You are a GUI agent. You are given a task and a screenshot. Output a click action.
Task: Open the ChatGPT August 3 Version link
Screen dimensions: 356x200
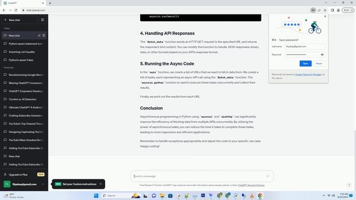coord(251,185)
